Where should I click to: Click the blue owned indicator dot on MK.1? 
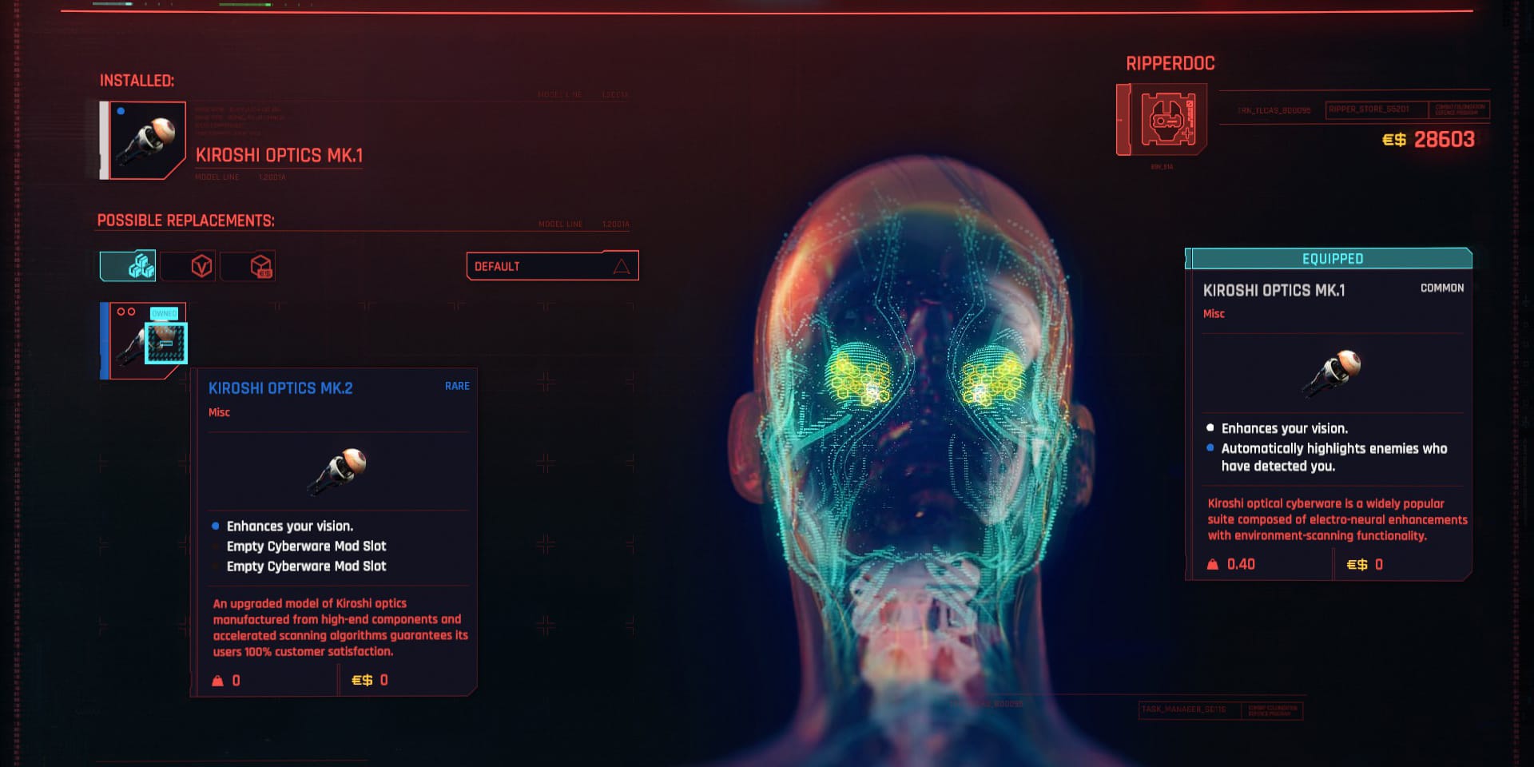click(x=121, y=112)
